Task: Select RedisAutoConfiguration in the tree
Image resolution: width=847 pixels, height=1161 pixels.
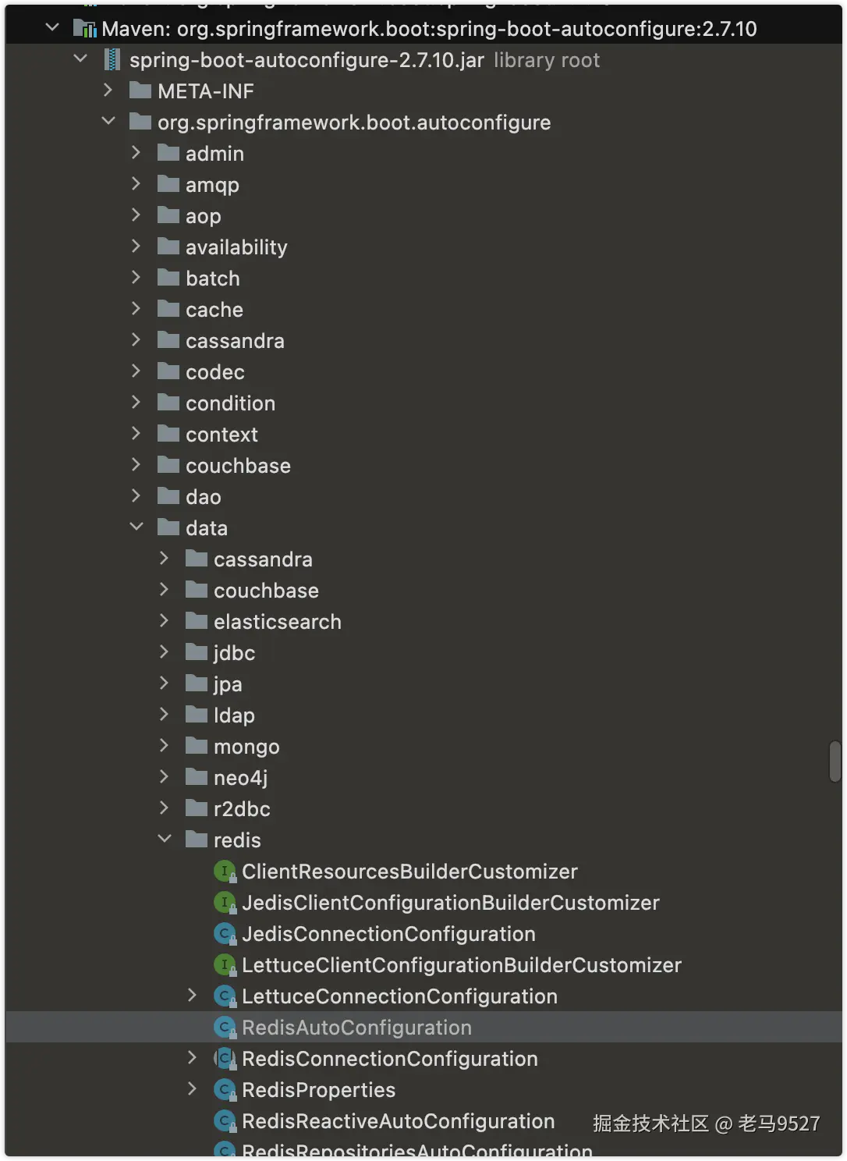Action: pyautogui.click(x=356, y=1028)
